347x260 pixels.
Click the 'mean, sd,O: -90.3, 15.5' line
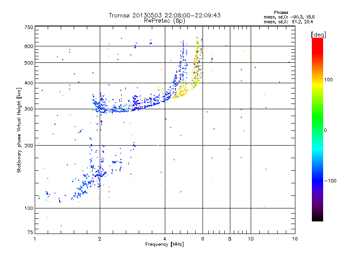point(289,17)
